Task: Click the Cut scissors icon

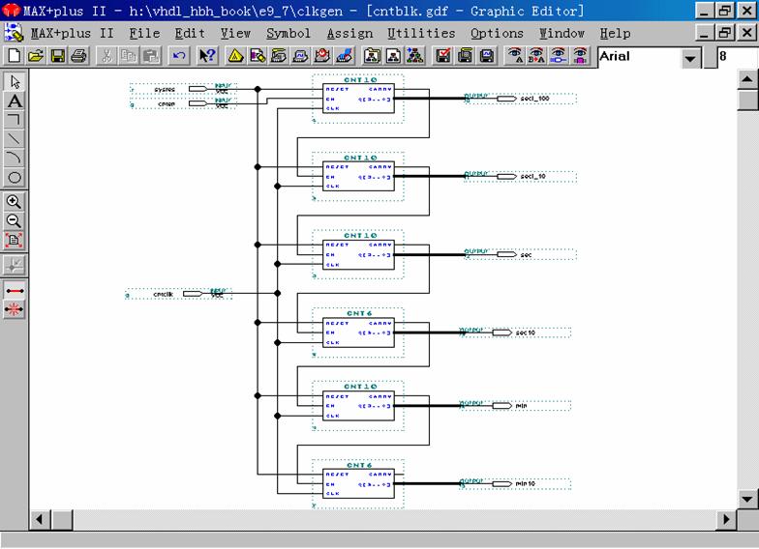Action: click(x=106, y=56)
